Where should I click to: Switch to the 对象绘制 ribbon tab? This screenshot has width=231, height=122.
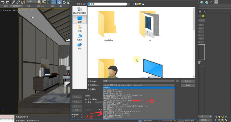(x=41, y=6)
